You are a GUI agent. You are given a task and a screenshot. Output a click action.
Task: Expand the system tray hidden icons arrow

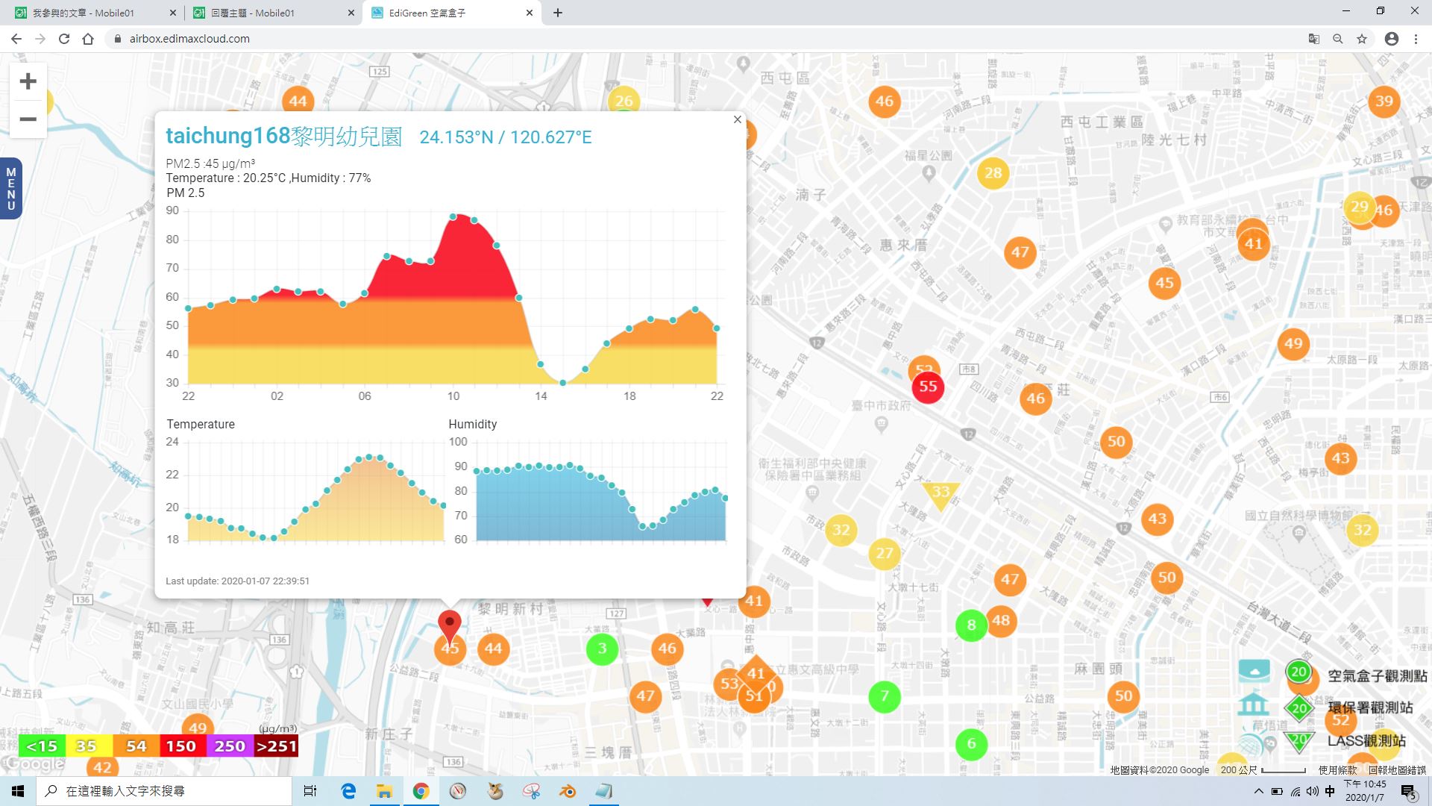point(1259,791)
